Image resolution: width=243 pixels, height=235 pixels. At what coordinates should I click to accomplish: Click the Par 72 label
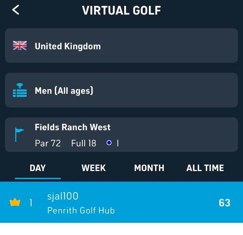[x=48, y=143]
